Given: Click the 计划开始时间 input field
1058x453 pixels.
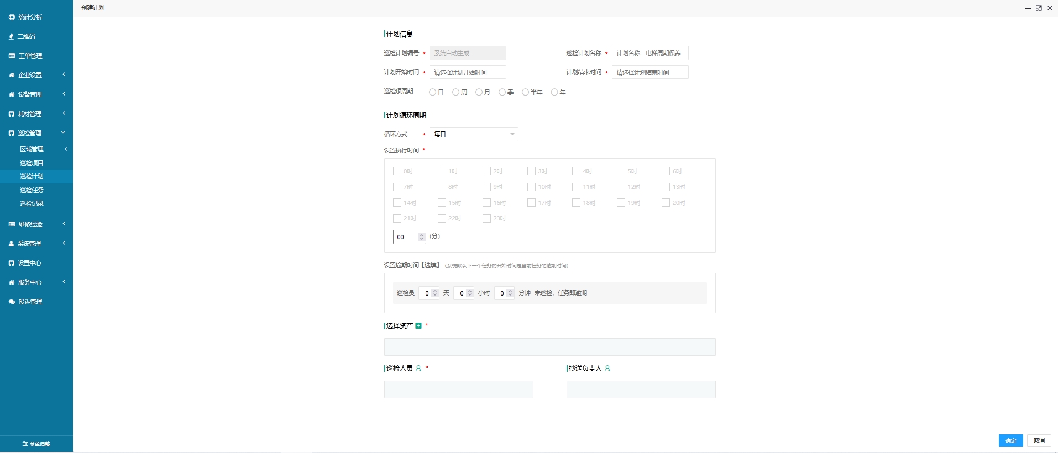Looking at the screenshot, I should 468,72.
